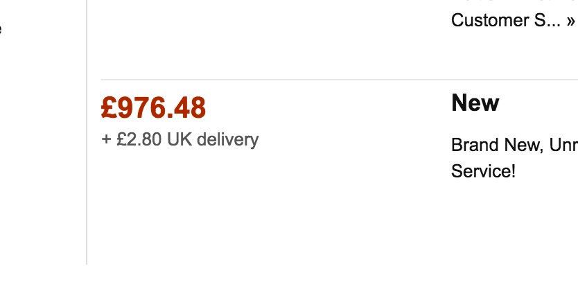
Task: Click the » chevron after Customer S...
Action: click(x=570, y=21)
